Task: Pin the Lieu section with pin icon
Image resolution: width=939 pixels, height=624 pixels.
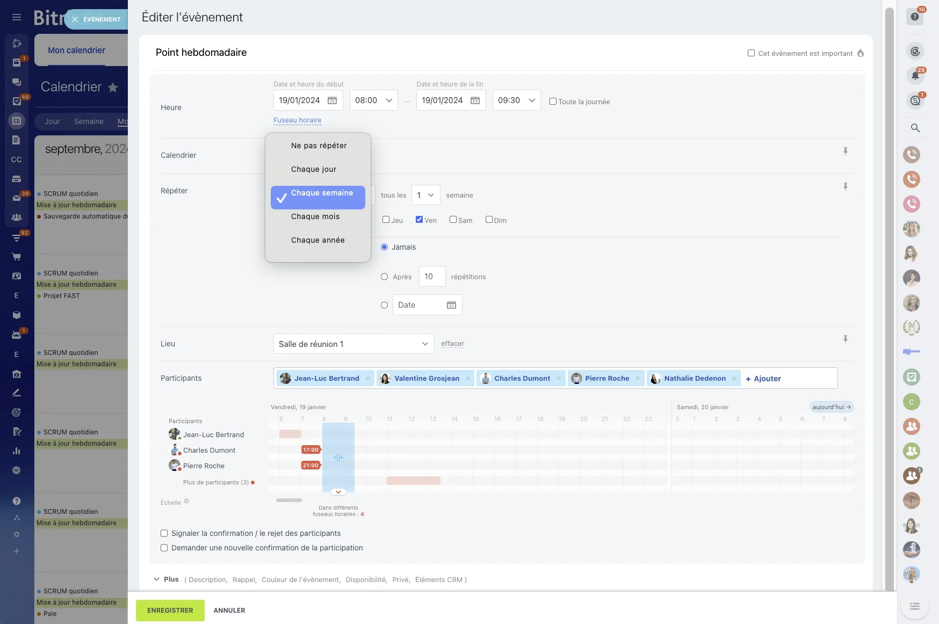Action: (845, 339)
